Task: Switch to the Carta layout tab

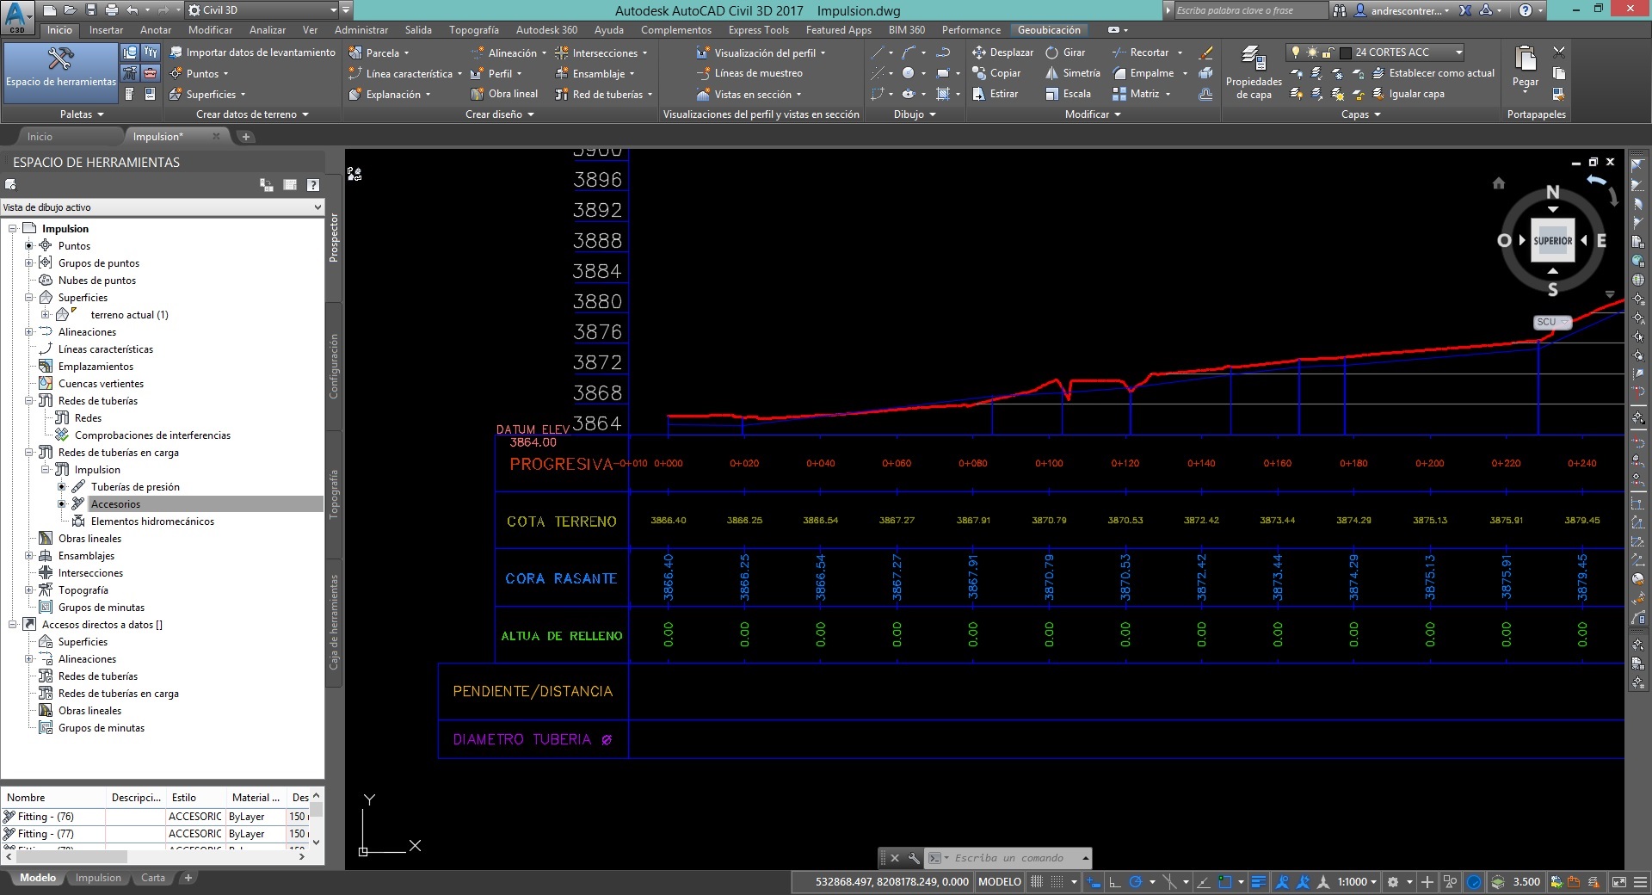Action: pyautogui.click(x=153, y=877)
